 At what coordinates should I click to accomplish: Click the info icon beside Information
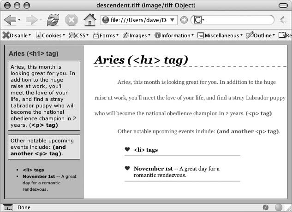[158, 35]
